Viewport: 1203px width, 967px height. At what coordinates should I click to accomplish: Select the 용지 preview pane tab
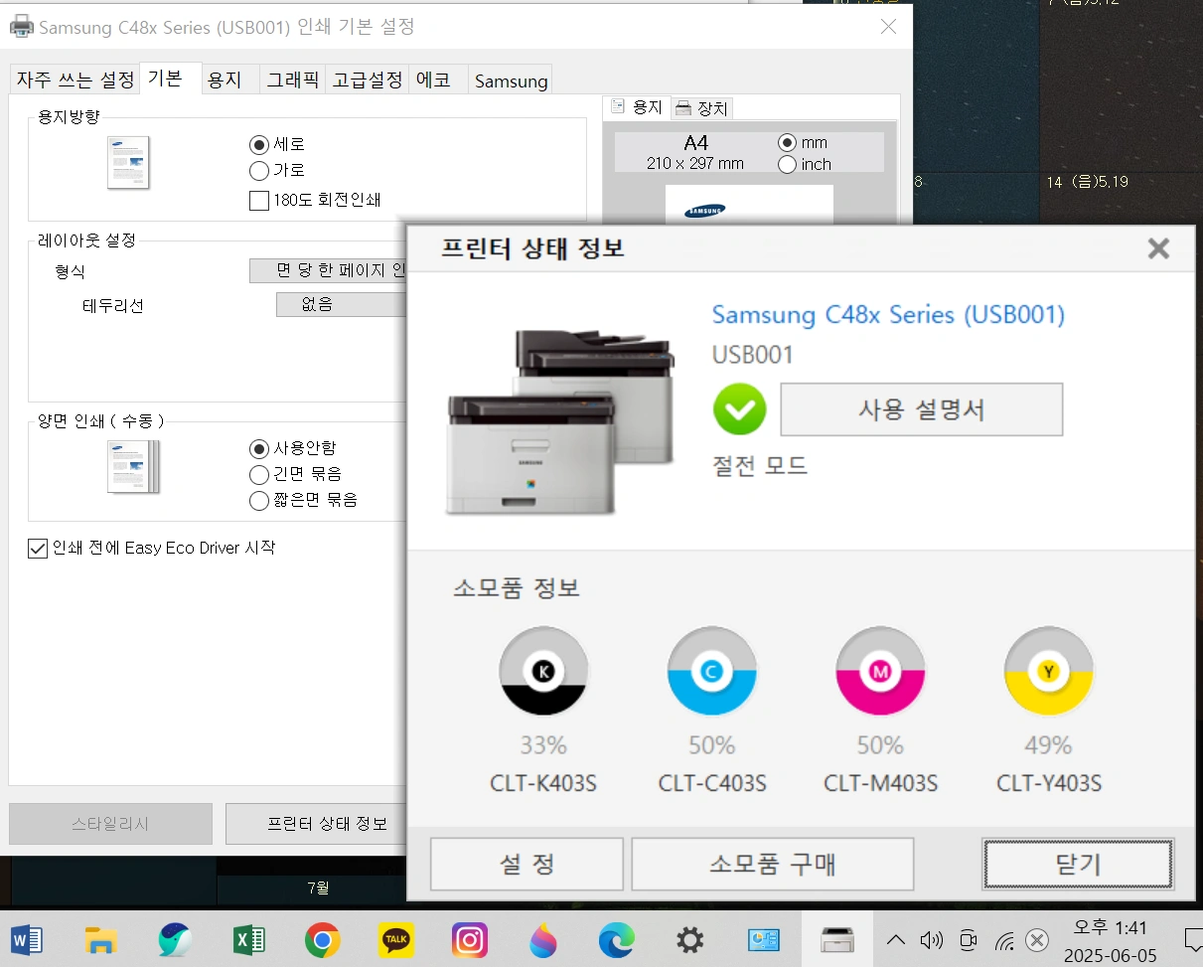(x=637, y=106)
